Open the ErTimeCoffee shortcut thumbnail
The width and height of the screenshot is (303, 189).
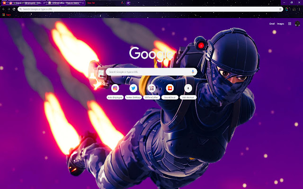pyautogui.click(x=151, y=88)
